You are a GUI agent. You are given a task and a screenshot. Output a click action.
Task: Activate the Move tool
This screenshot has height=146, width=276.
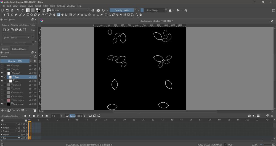pos(62,15)
